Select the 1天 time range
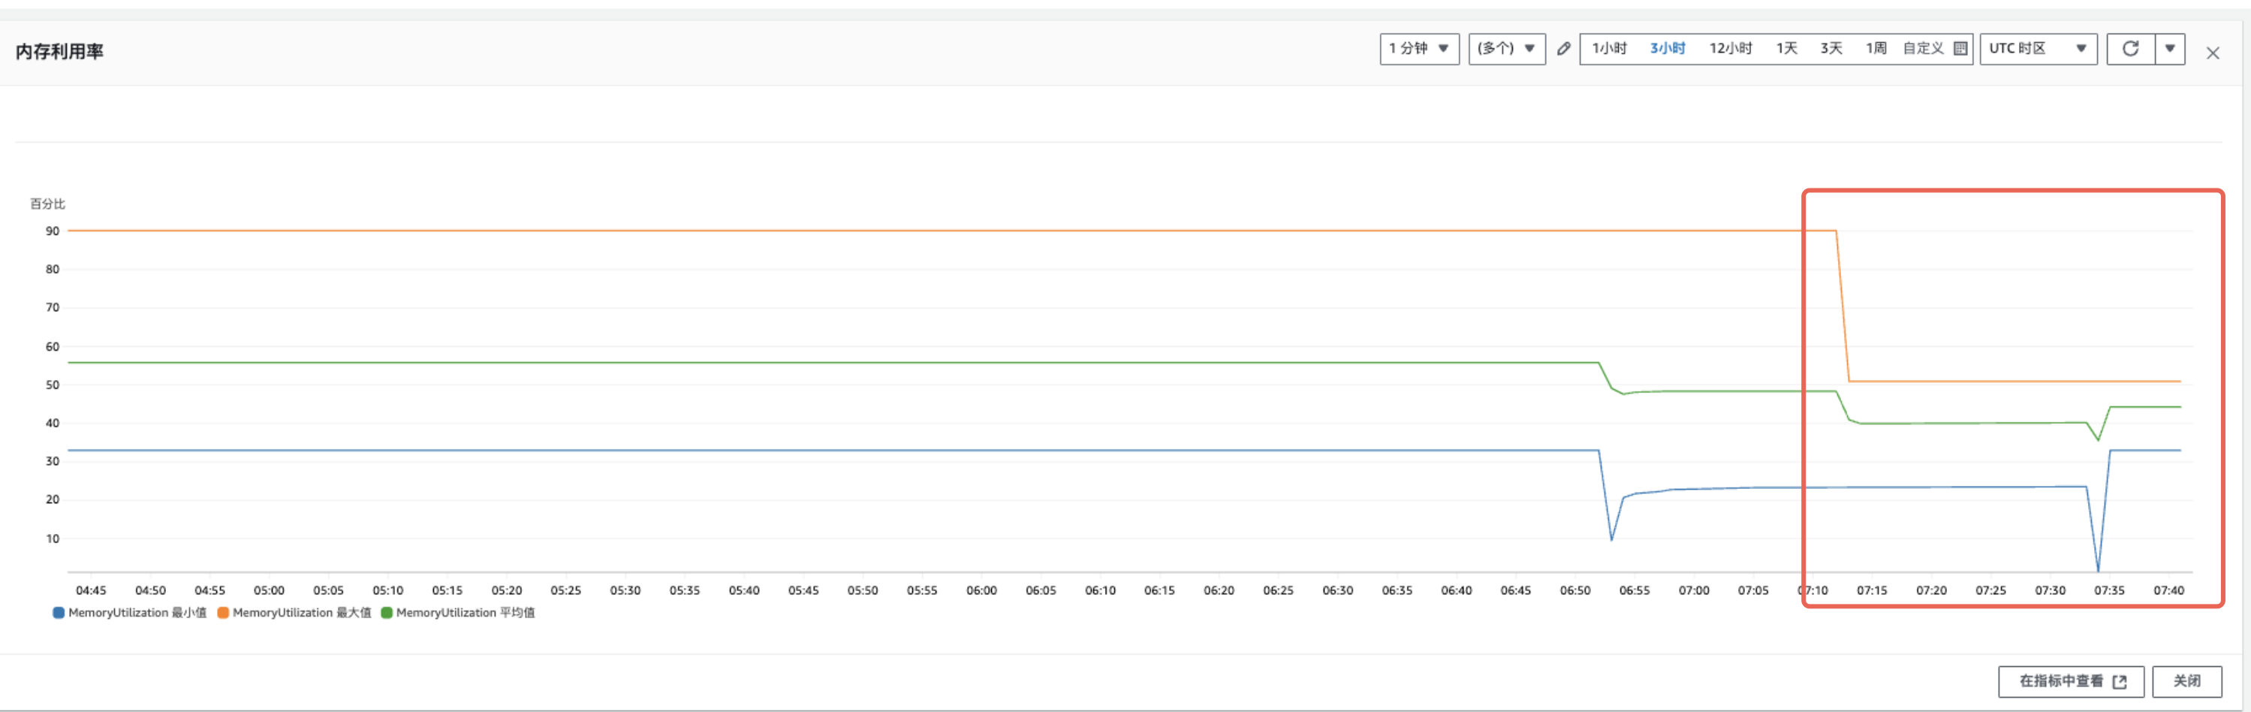Screen dimensions: 2251x712 point(1786,49)
